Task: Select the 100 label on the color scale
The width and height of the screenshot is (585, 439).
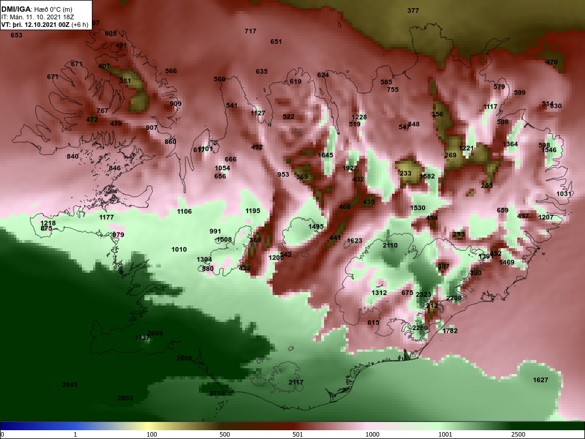Action: 152,434
